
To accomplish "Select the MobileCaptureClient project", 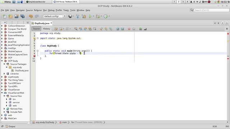I will point(18,54).
